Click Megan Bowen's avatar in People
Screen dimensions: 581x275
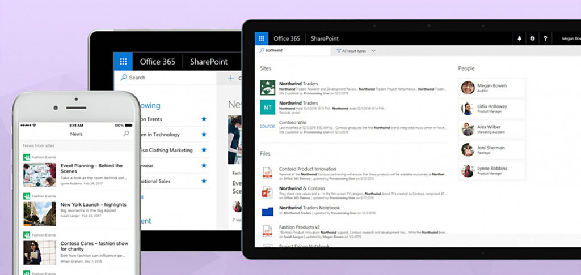(468, 88)
